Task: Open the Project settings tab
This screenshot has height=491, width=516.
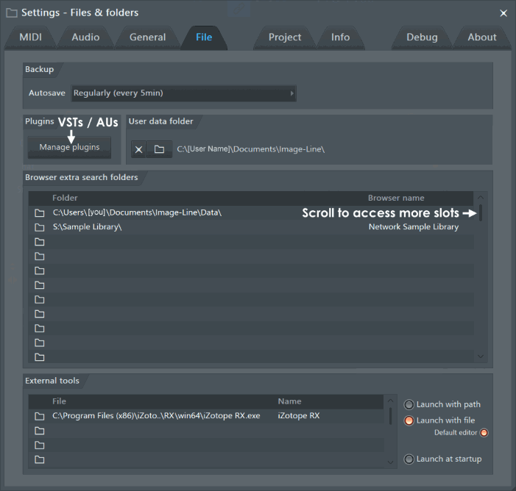Action: pyautogui.click(x=284, y=37)
